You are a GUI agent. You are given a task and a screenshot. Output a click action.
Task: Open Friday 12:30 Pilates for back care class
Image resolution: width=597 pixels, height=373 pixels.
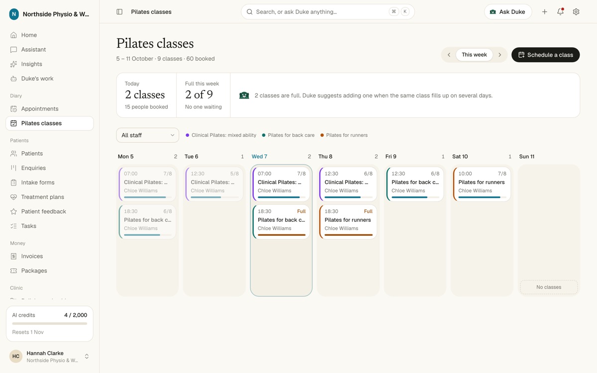pos(415,184)
